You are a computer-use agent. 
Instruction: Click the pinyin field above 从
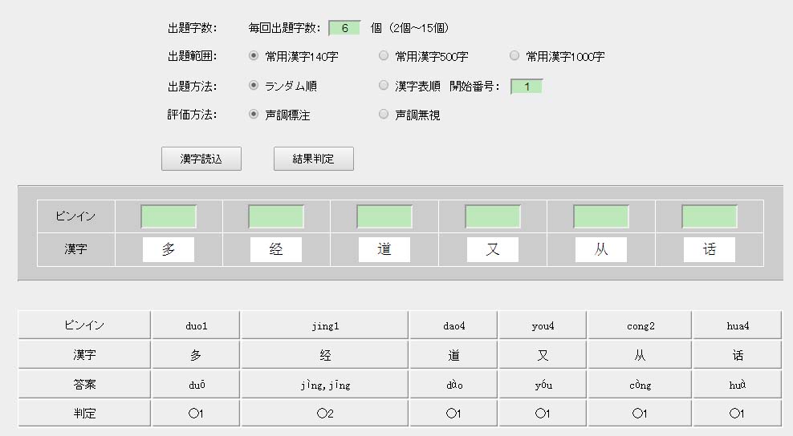click(x=601, y=216)
